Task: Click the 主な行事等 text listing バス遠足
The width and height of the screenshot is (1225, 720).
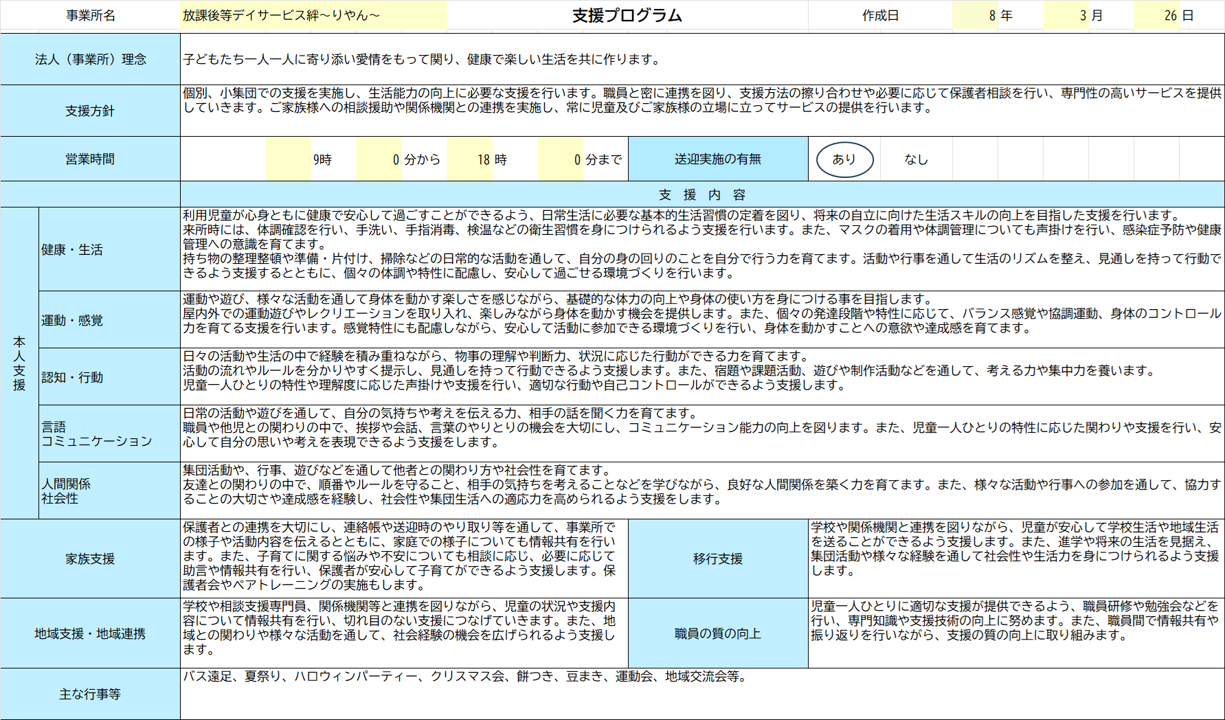Action: 464,677
